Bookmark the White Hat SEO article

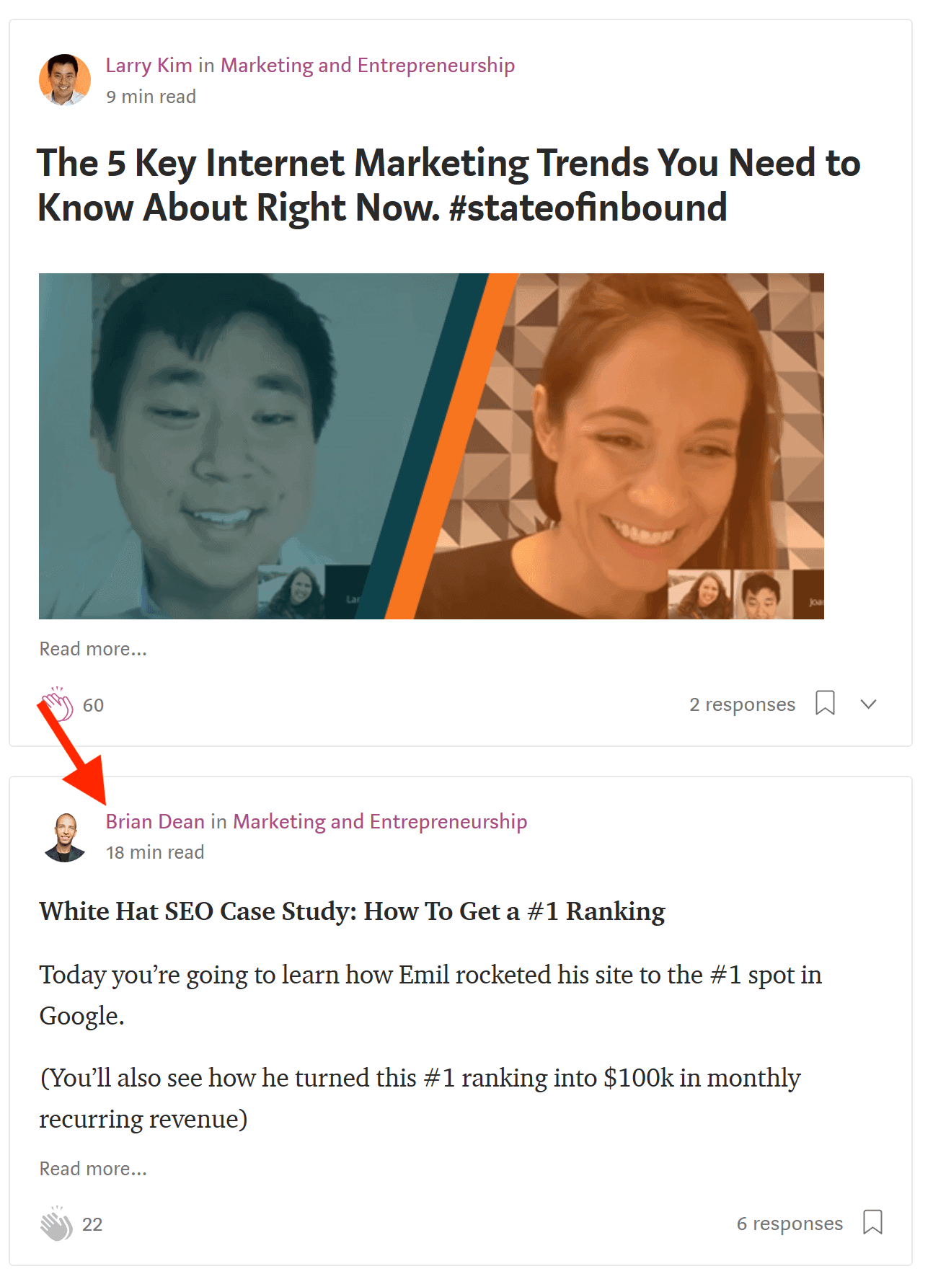pyautogui.click(x=872, y=1222)
